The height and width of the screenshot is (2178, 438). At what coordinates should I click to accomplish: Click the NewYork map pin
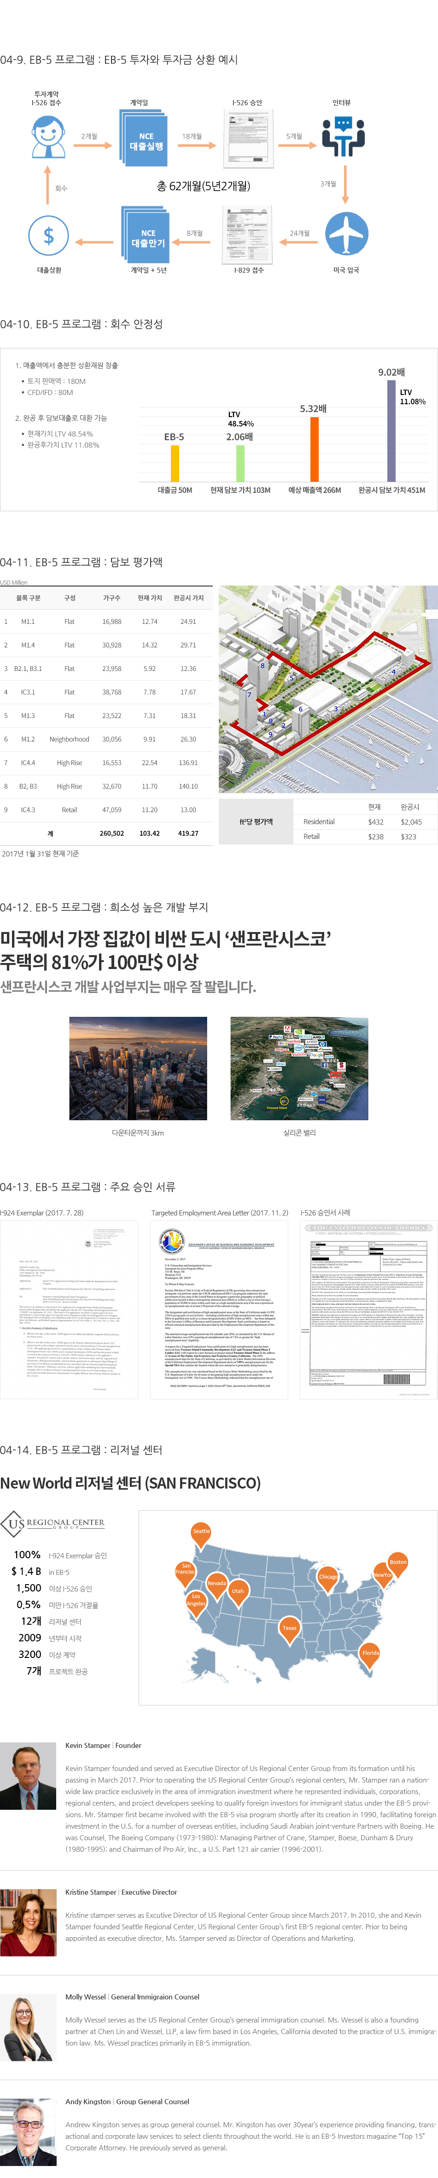click(x=382, y=1578)
